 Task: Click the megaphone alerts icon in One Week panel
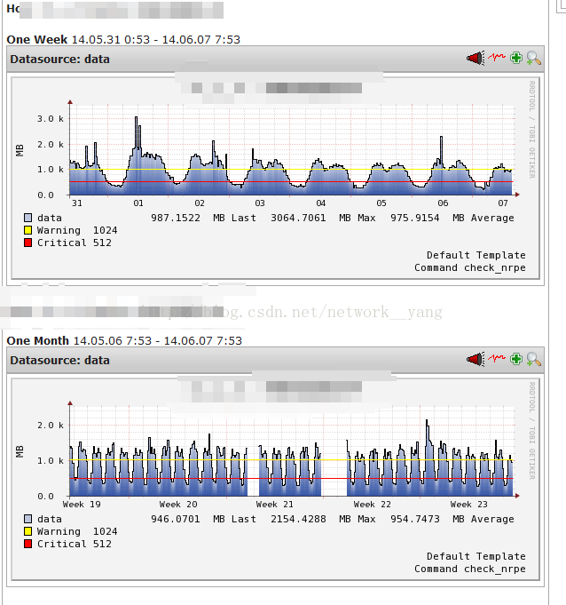tap(476, 59)
